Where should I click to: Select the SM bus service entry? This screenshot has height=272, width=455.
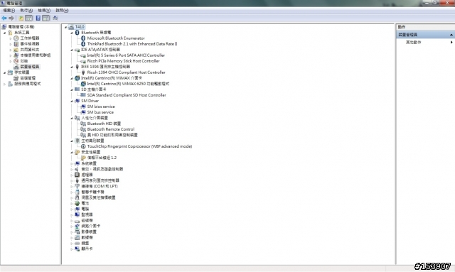point(100,112)
